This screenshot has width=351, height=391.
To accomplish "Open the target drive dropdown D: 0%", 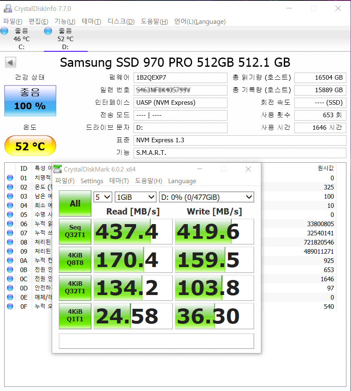I will [x=207, y=197].
